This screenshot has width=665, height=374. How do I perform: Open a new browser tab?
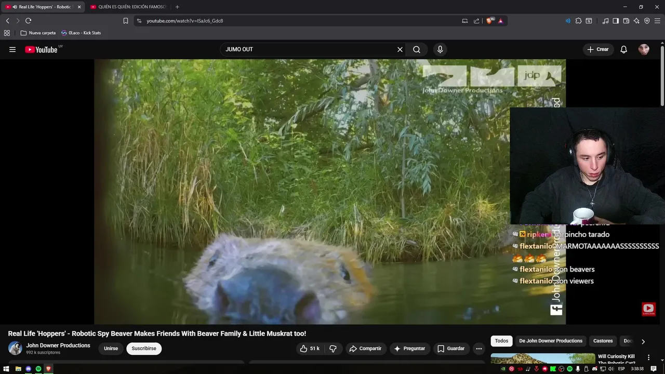[177, 7]
